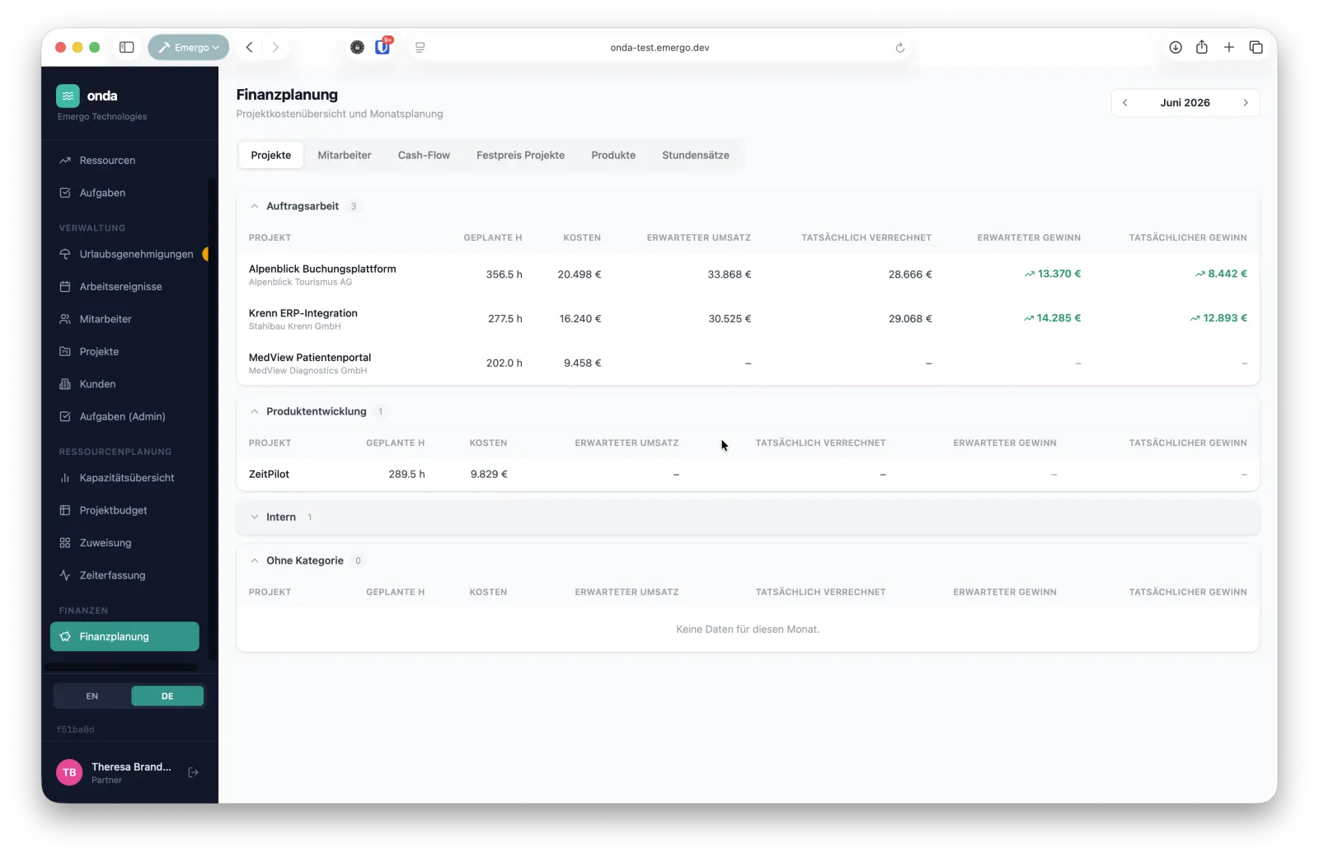Open Urlaubsgenehmigungen umbrella icon
Viewport: 1319px width, 858px height.
[x=65, y=254]
